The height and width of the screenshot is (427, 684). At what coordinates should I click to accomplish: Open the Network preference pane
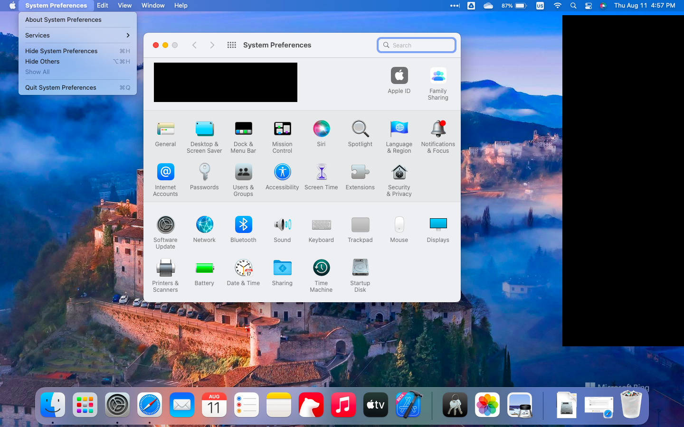(204, 225)
